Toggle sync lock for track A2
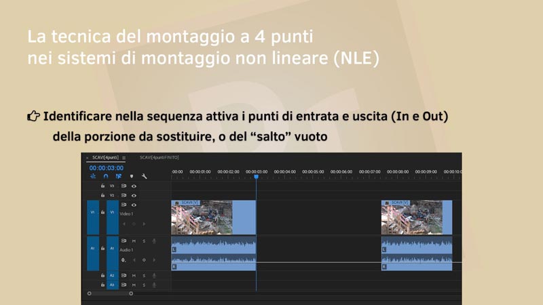Viewport: 543px width, 305px height. 124,276
